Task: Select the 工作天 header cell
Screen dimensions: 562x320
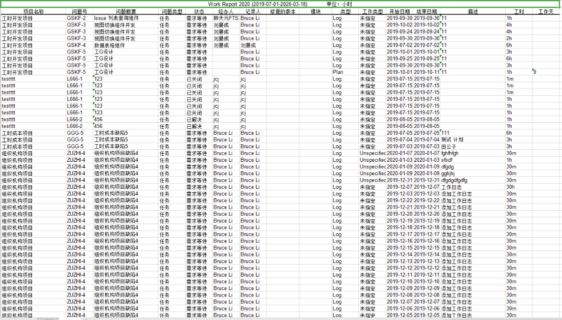Action: tap(545, 11)
